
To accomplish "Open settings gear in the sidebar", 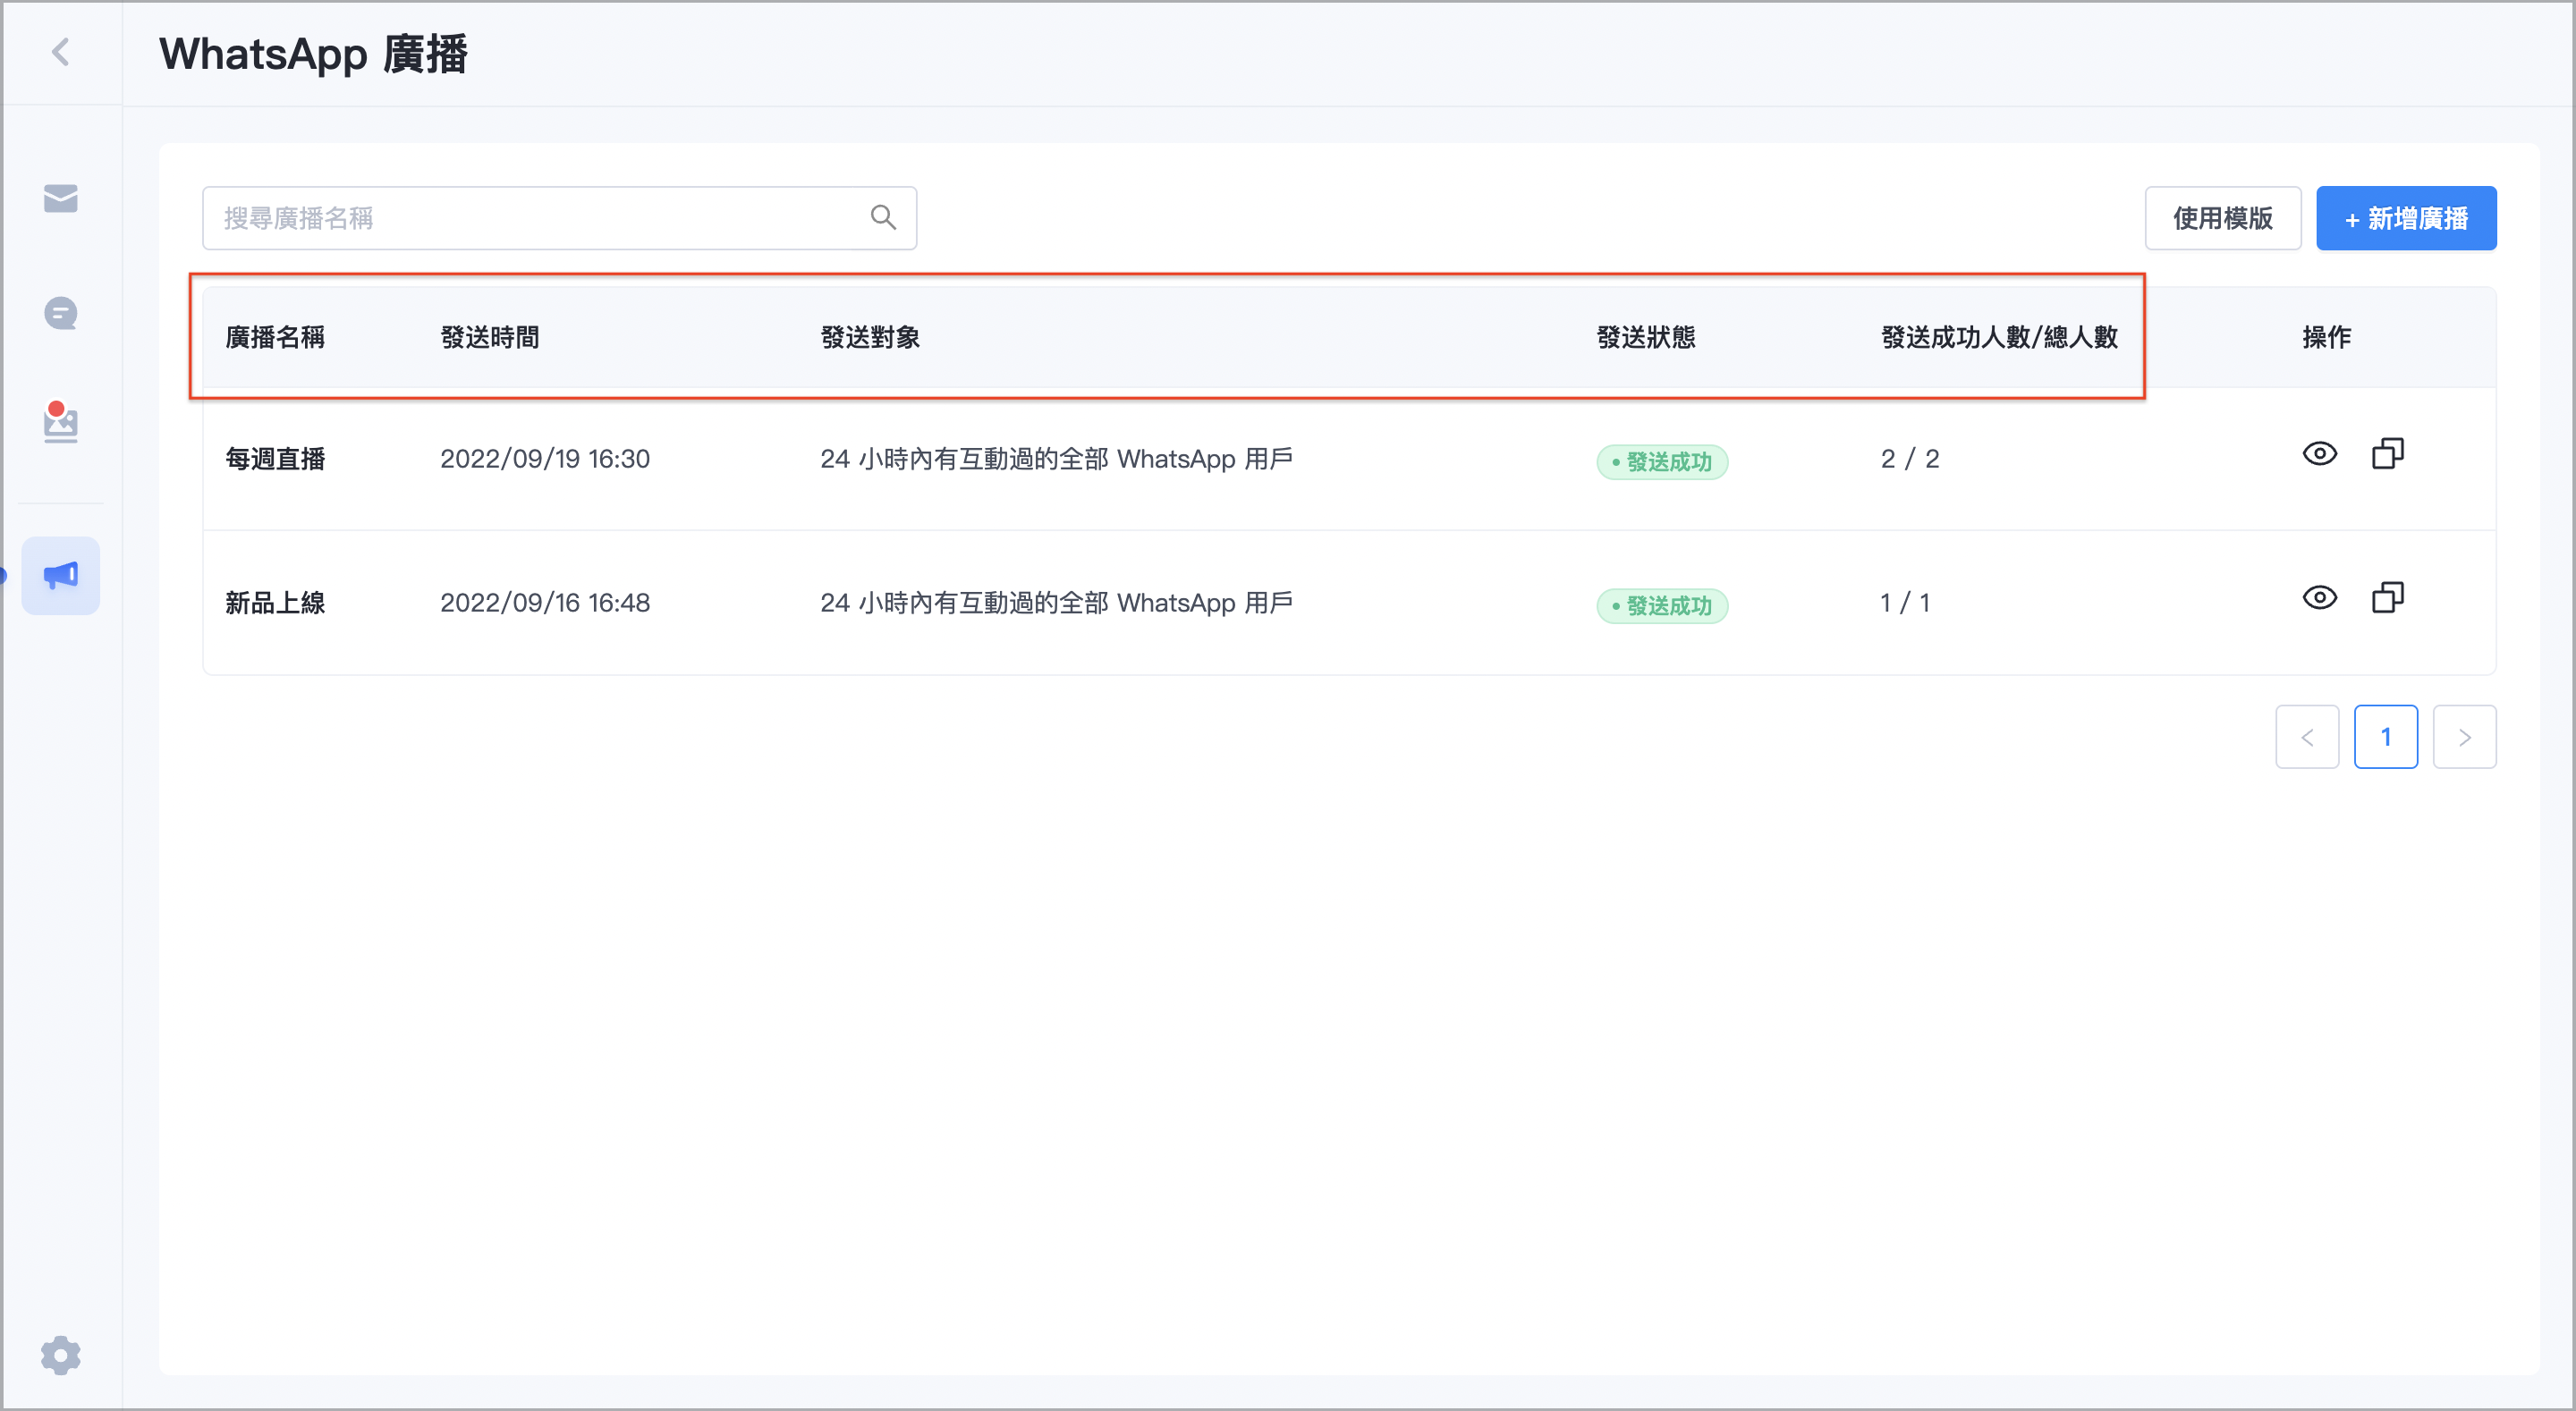I will [x=61, y=1355].
